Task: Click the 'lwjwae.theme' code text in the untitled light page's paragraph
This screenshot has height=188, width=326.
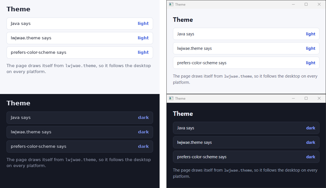Action: tap(81, 66)
